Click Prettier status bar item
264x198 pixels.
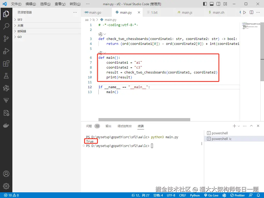click(237, 195)
